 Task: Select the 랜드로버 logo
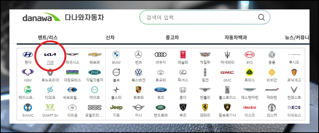click(x=161, y=107)
